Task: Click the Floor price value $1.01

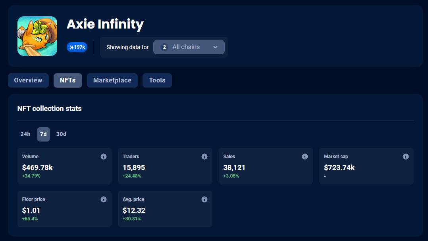Action: coord(31,210)
